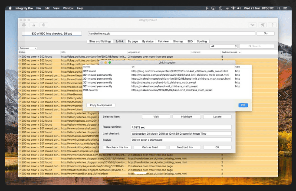Viewport: 296px width, 191px height.
Task: Click the Locate button
Action: click(x=217, y=117)
